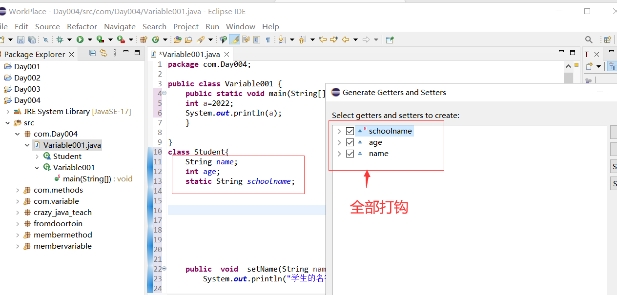Click the green Run icon
617x295 pixels.
(80, 39)
